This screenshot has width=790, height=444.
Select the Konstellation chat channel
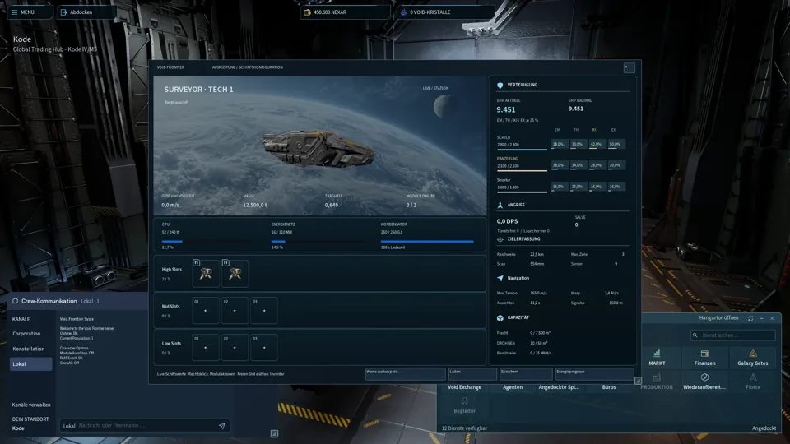click(28, 349)
